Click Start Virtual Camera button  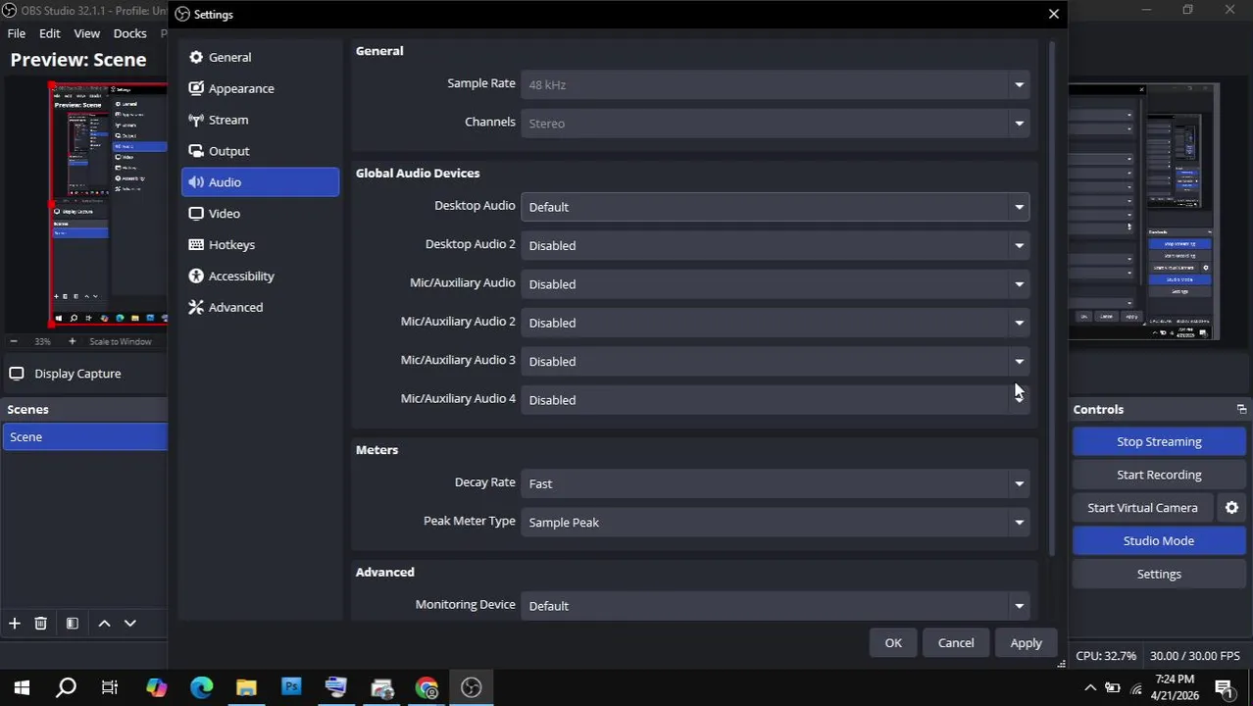1142,508
